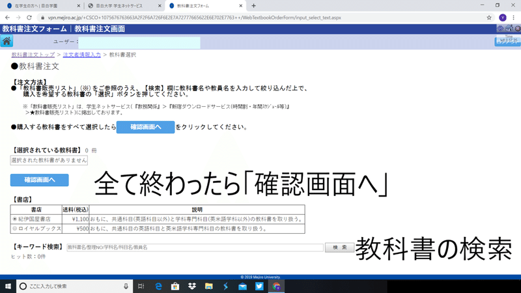This screenshot has height=293, width=521.
Task: Click the ロイヤルブックス store description cell
Action: point(197,229)
